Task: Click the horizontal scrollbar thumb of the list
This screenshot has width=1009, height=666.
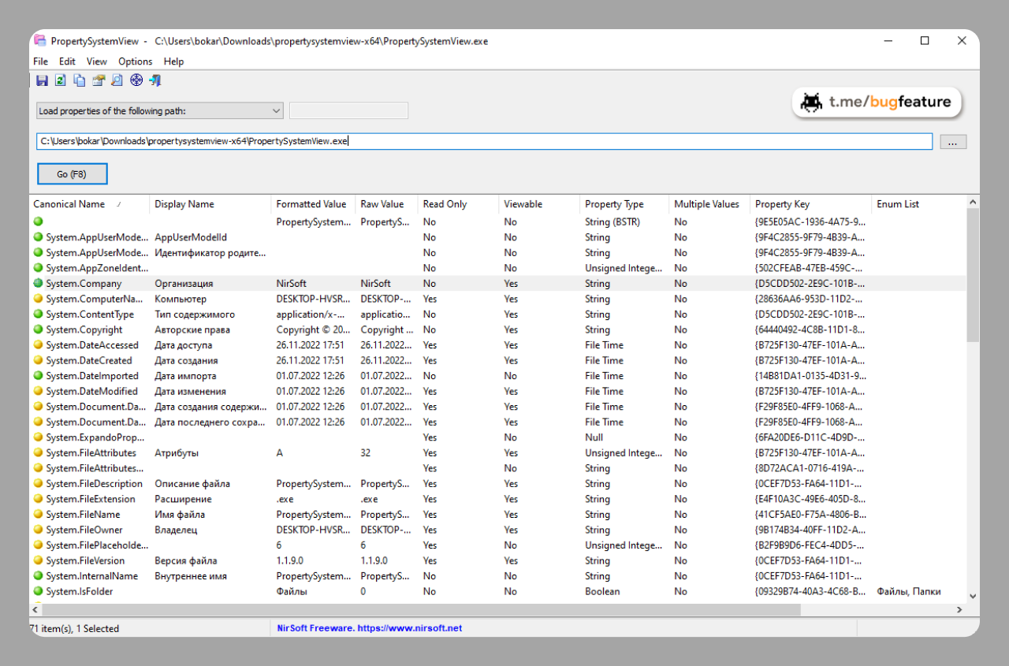Action: (x=422, y=609)
